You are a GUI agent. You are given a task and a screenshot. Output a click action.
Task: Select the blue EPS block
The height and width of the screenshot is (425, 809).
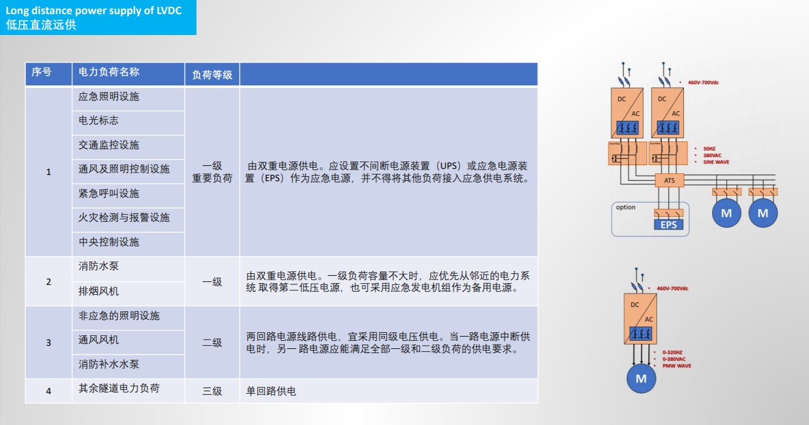coord(668,225)
